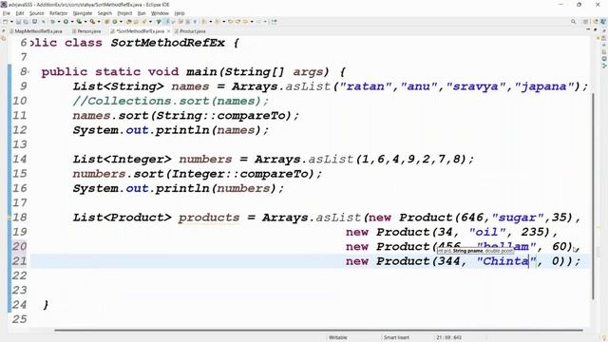Click the editor horizontal scrollbar
The image size is (608, 342).
click(319, 331)
